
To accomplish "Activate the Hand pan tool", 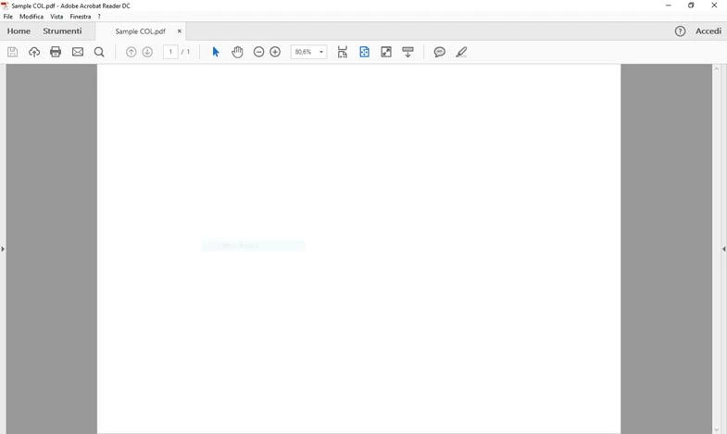I will 237,52.
